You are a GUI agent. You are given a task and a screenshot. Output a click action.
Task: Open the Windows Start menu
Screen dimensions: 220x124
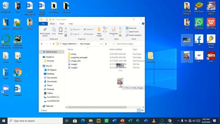pyautogui.click(x=4, y=121)
